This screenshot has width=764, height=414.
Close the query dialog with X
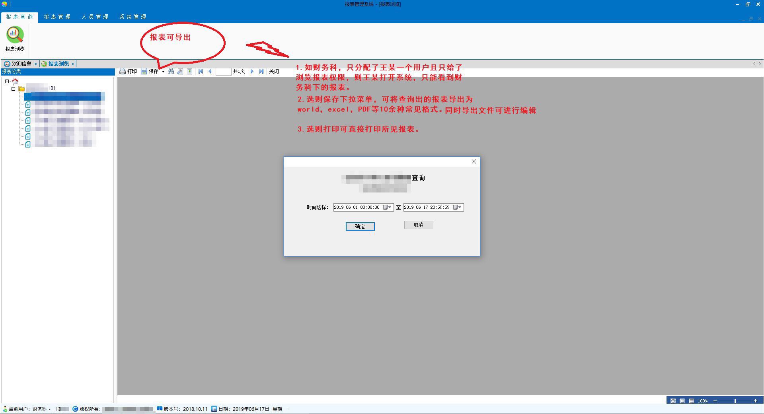pyautogui.click(x=474, y=161)
